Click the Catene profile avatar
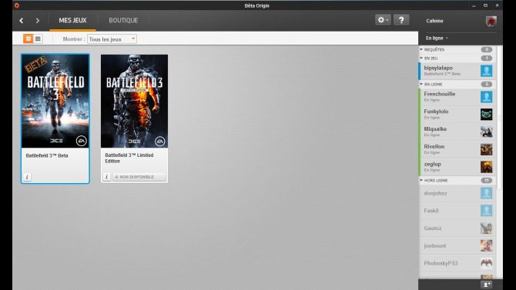The image size is (516, 290). 491,21
